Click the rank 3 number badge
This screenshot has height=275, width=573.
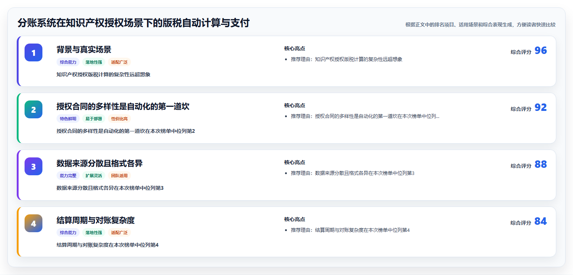point(33,166)
